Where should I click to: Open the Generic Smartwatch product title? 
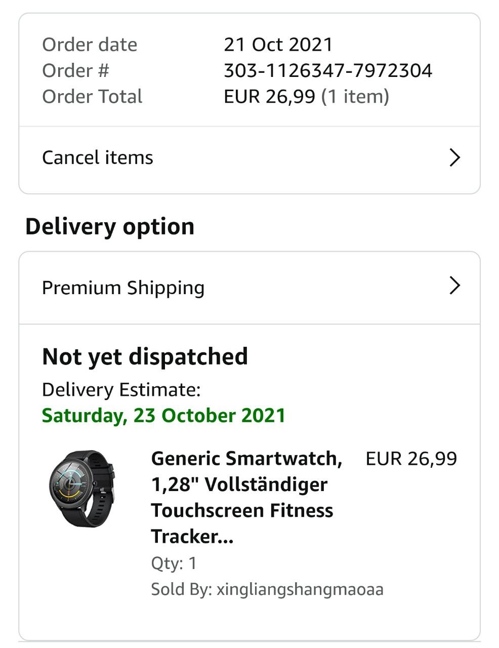(246, 497)
